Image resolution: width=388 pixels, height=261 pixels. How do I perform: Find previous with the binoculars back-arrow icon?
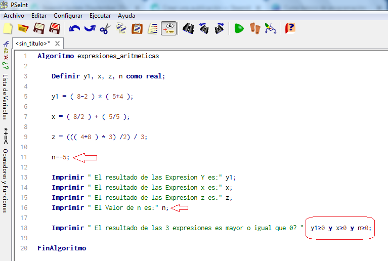click(x=204, y=28)
